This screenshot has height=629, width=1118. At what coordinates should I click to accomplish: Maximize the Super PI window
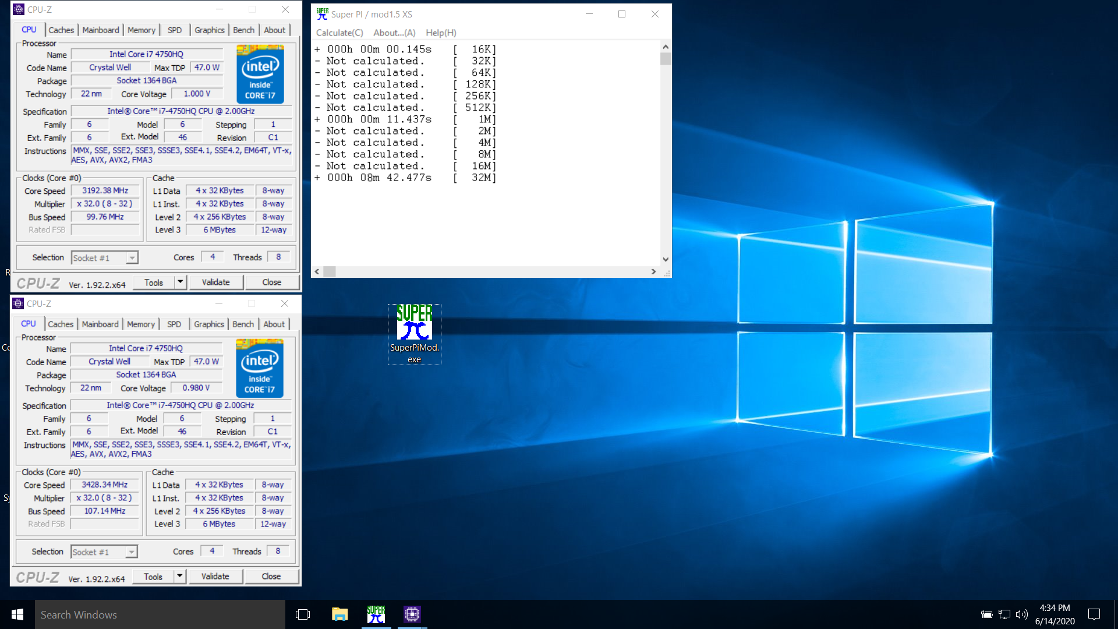point(622,14)
